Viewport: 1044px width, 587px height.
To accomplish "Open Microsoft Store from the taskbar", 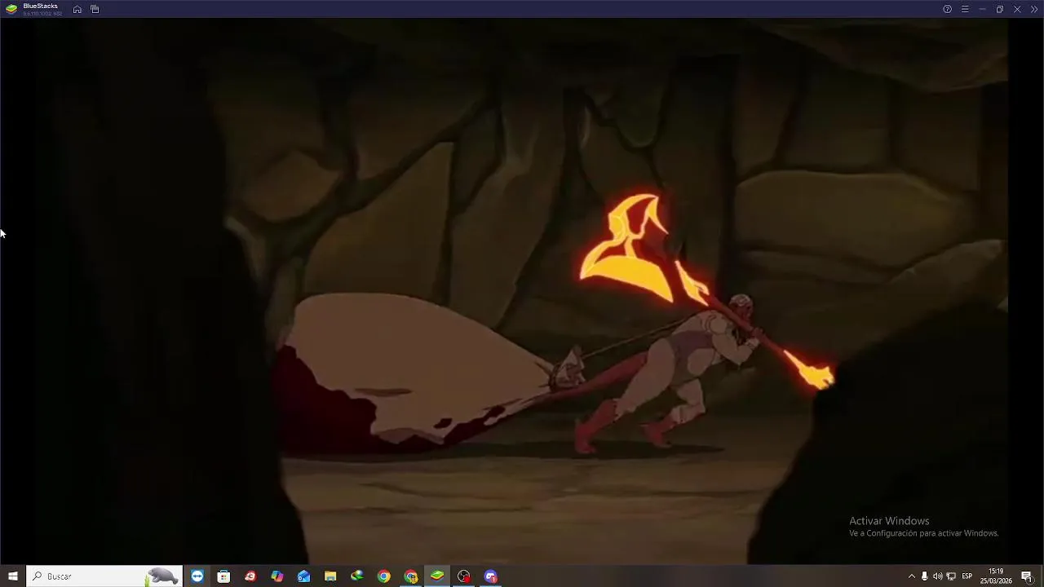I will tap(223, 576).
